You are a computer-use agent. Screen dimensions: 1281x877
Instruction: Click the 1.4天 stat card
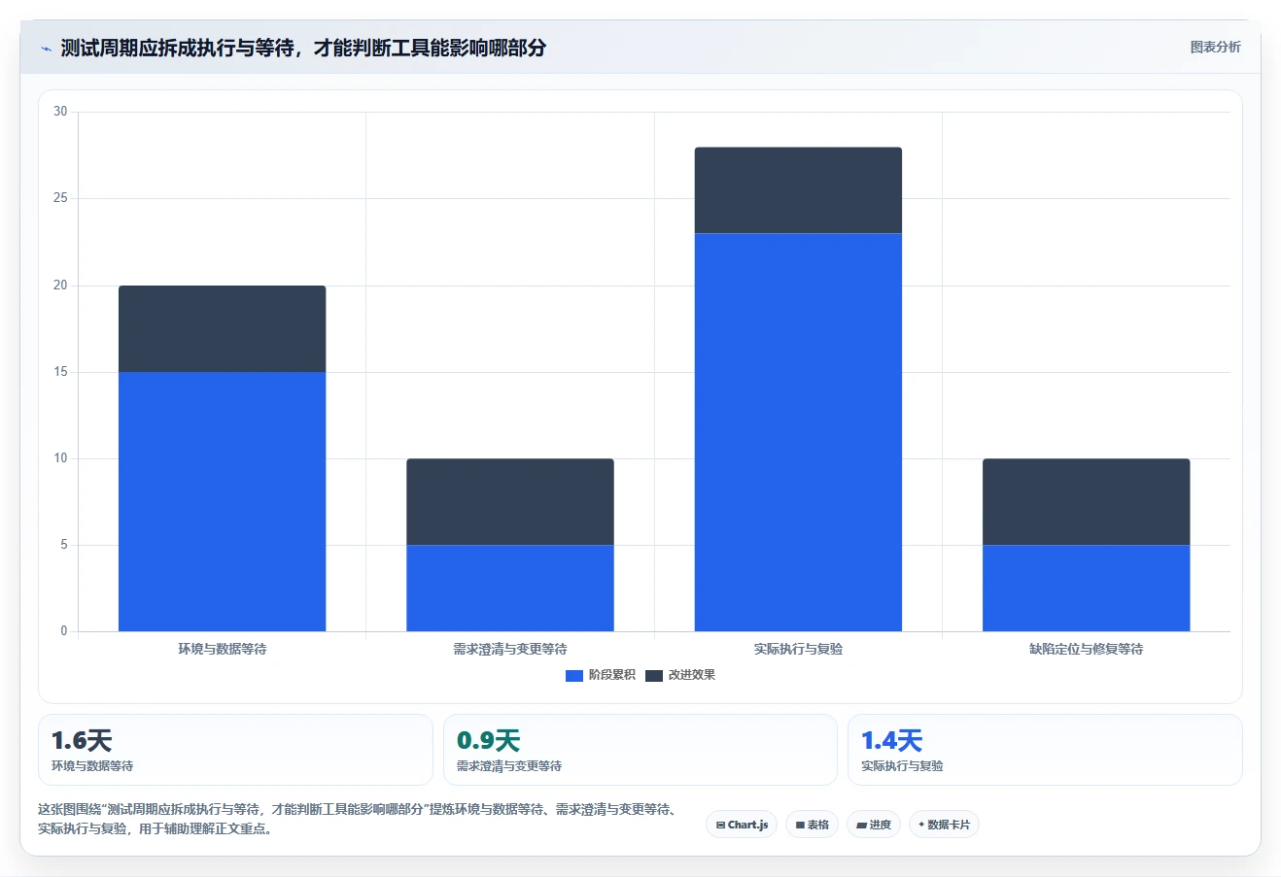tap(1045, 750)
